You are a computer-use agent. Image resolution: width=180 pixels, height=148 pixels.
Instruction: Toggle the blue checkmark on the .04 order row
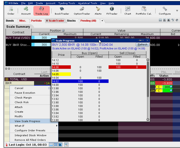171,90
